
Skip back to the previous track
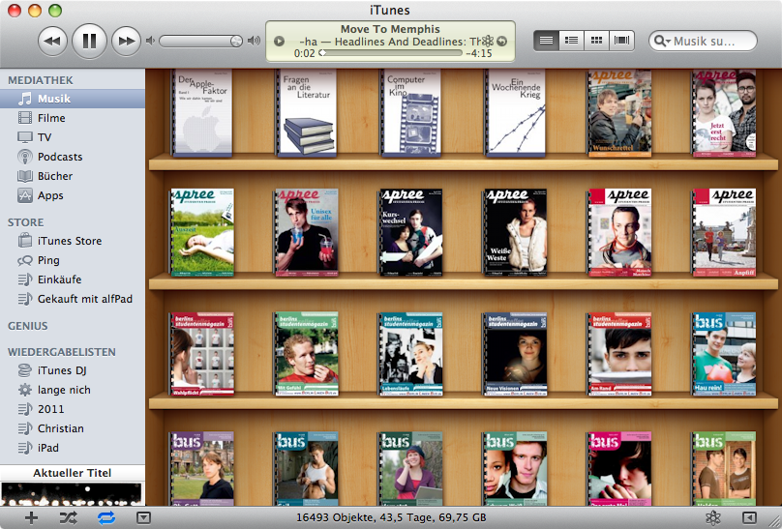click(52, 41)
